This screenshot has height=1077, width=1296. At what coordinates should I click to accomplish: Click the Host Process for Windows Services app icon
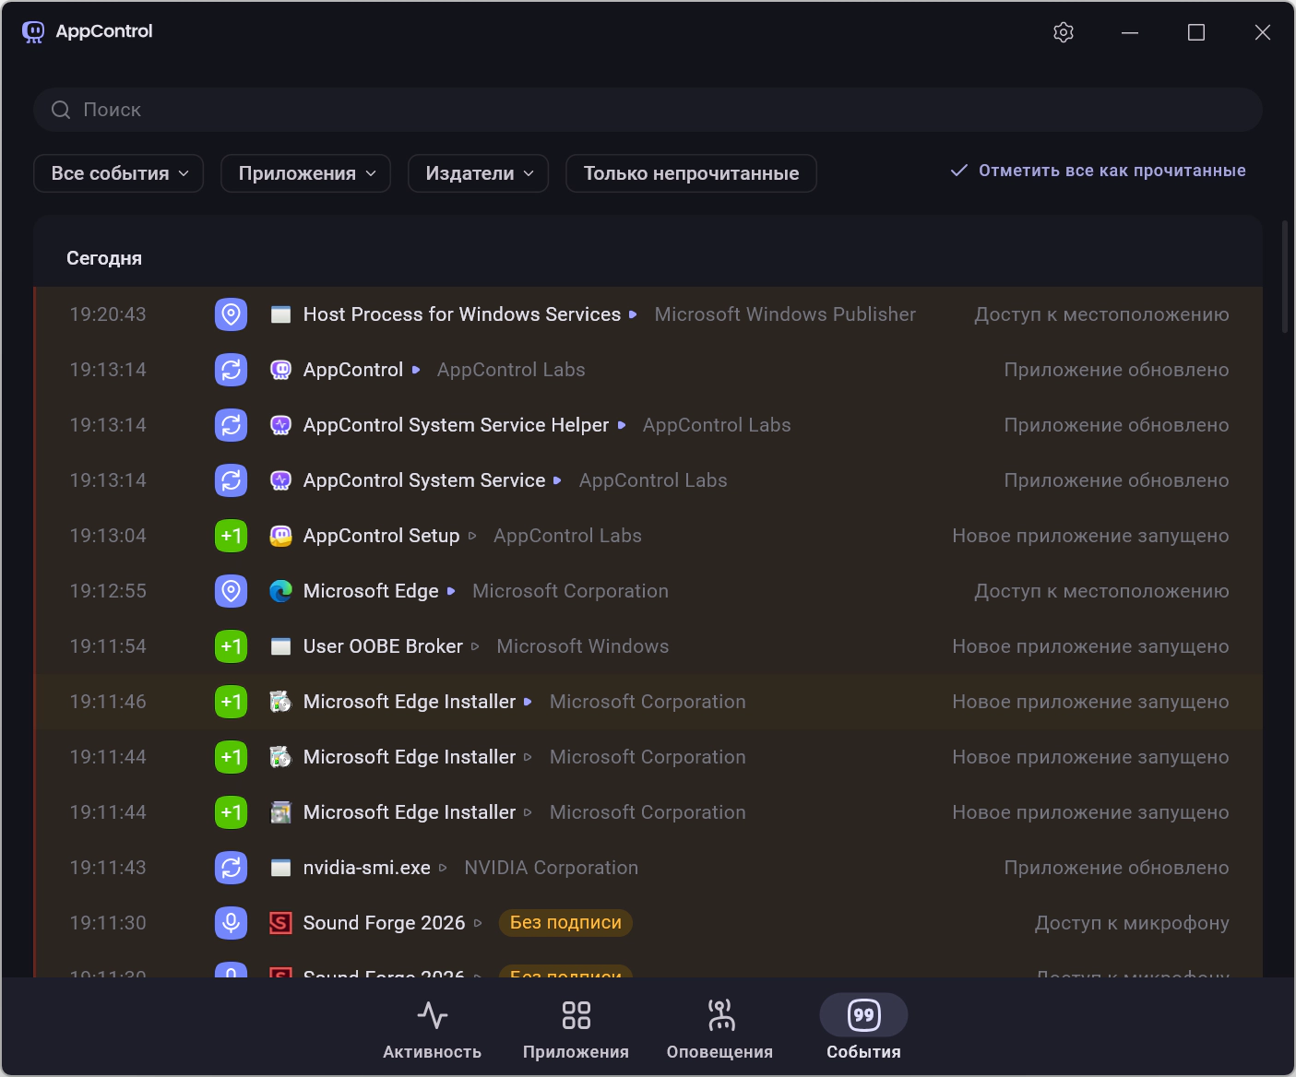(280, 314)
